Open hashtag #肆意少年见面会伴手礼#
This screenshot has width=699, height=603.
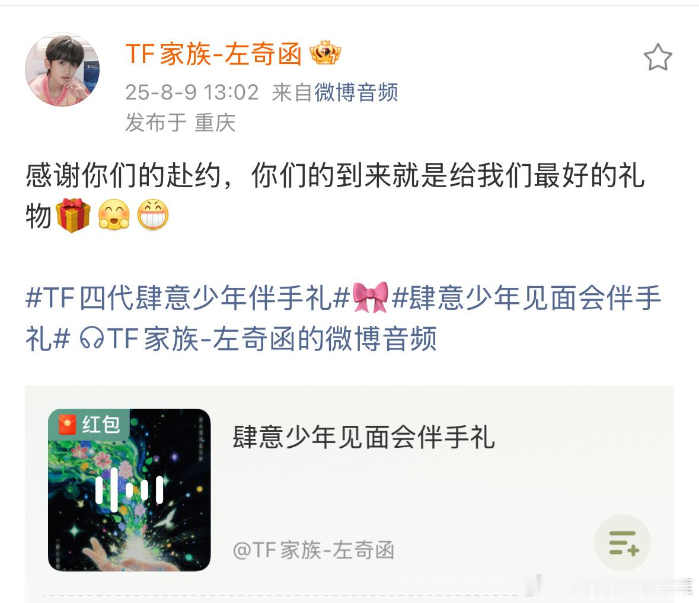343,318
